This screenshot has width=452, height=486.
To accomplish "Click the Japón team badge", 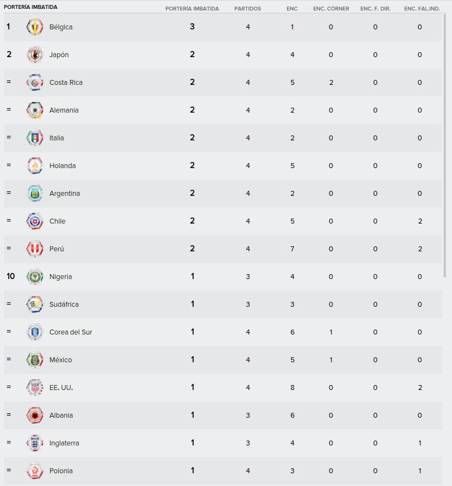I will [35, 54].
